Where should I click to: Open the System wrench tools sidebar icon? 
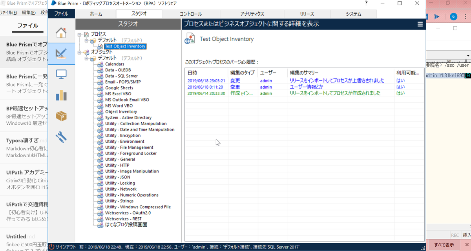[x=61, y=137]
